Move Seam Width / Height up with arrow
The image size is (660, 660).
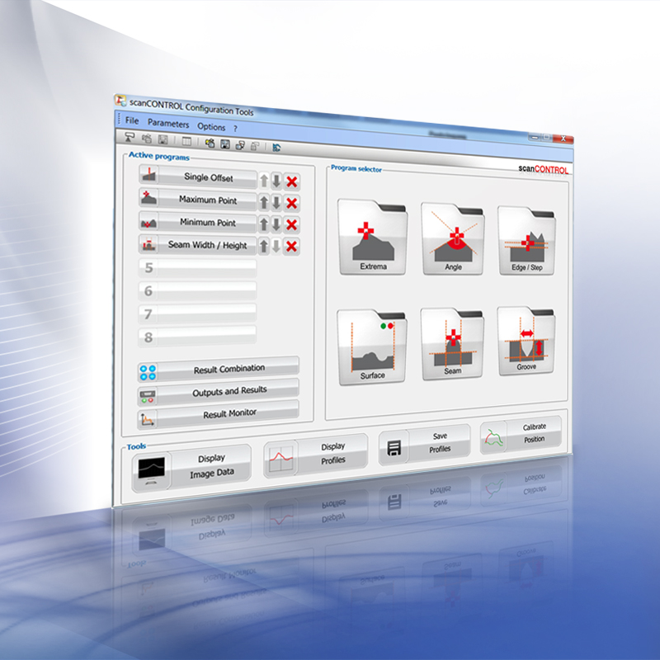[263, 246]
